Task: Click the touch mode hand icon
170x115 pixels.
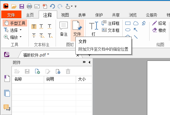Action: coord(68,6)
